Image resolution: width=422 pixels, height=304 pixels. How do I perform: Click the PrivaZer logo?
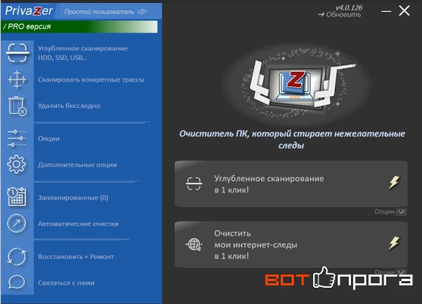point(29,11)
